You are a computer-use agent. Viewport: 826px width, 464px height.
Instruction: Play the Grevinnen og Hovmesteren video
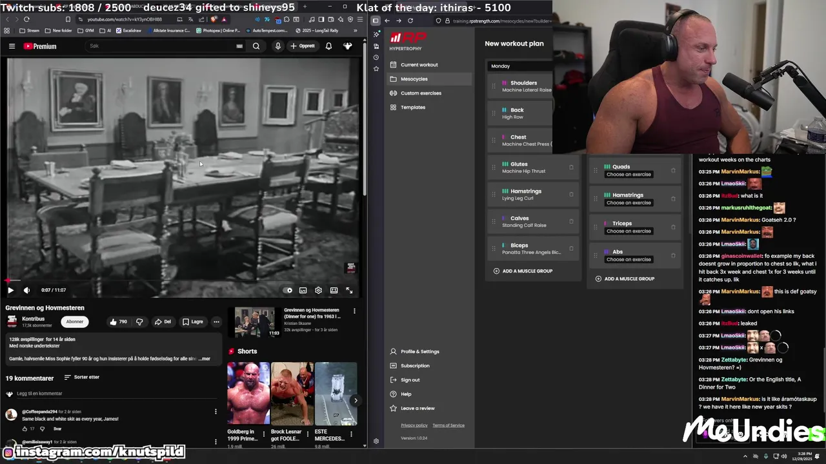coord(10,291)
